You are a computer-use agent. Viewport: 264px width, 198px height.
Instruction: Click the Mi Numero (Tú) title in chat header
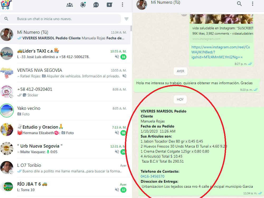pyautogui.click(x=166, y=3)
